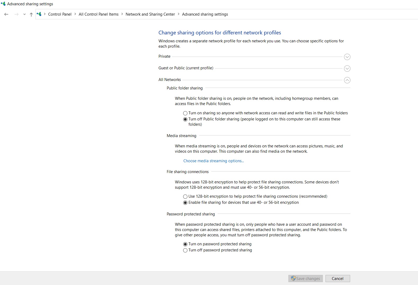The height and width of the screenshot is (285, 418).
Task: Click the Public folder sharing heading
Action: tap(184, 88)
